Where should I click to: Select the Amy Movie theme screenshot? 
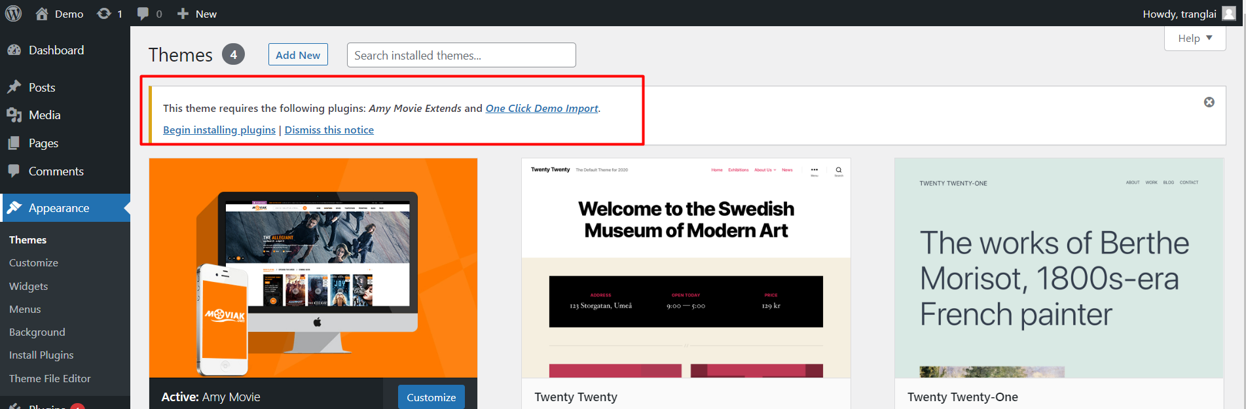click(x=313, y=268)
